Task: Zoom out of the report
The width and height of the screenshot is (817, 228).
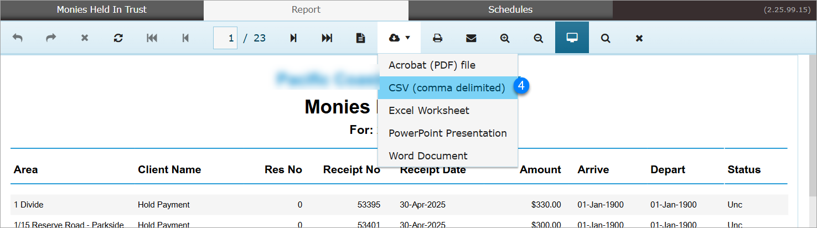Action: [538, 38]
